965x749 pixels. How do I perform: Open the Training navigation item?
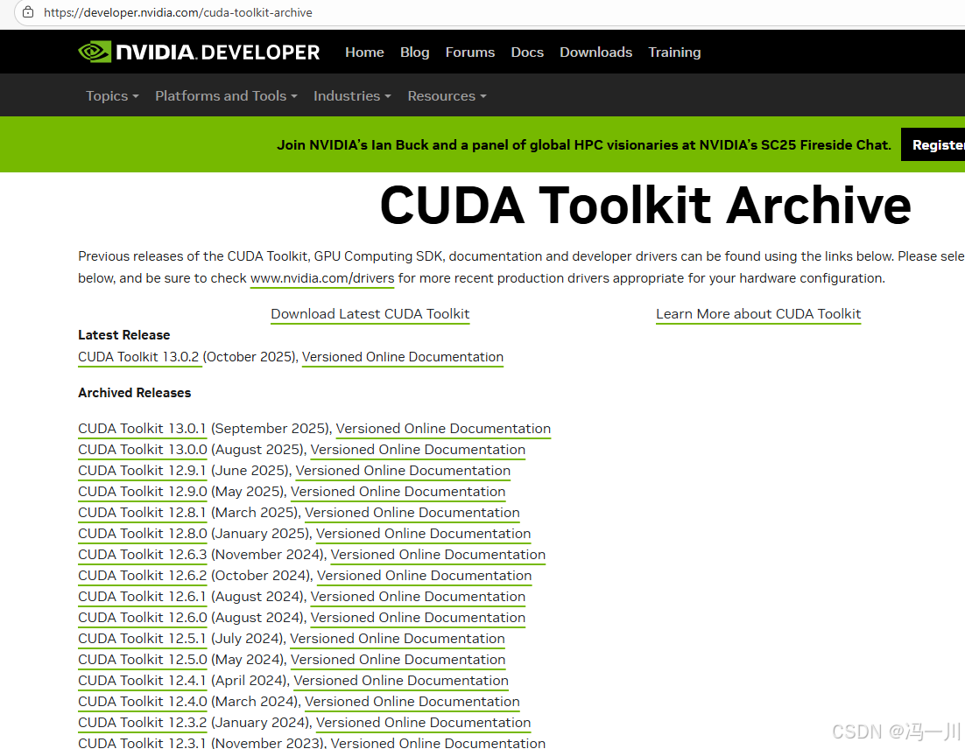[x=674, y=52]
